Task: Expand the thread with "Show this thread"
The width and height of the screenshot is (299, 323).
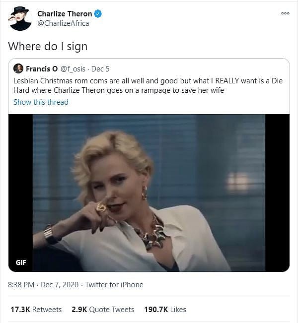Action: point(41,102)
